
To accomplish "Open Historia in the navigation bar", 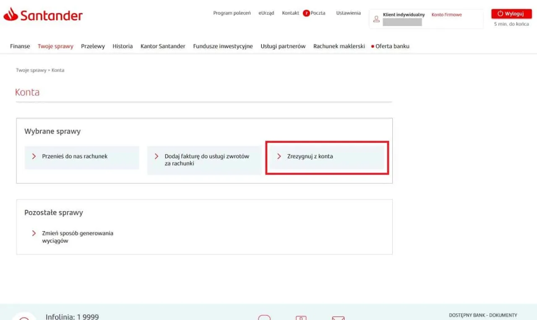I will tap(123, 46).
